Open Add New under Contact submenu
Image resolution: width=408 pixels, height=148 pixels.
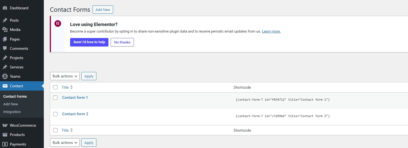11,104
